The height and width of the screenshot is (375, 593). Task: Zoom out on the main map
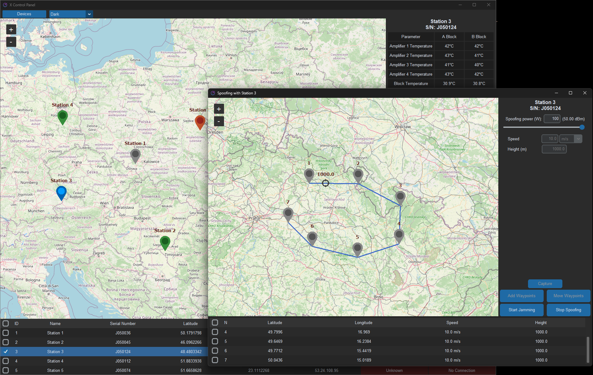[x=11, y=42]
